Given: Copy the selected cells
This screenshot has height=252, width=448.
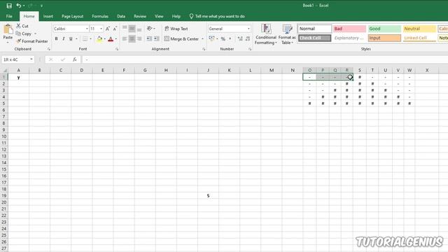Looking at the screenshot, I should coord(24,34).
